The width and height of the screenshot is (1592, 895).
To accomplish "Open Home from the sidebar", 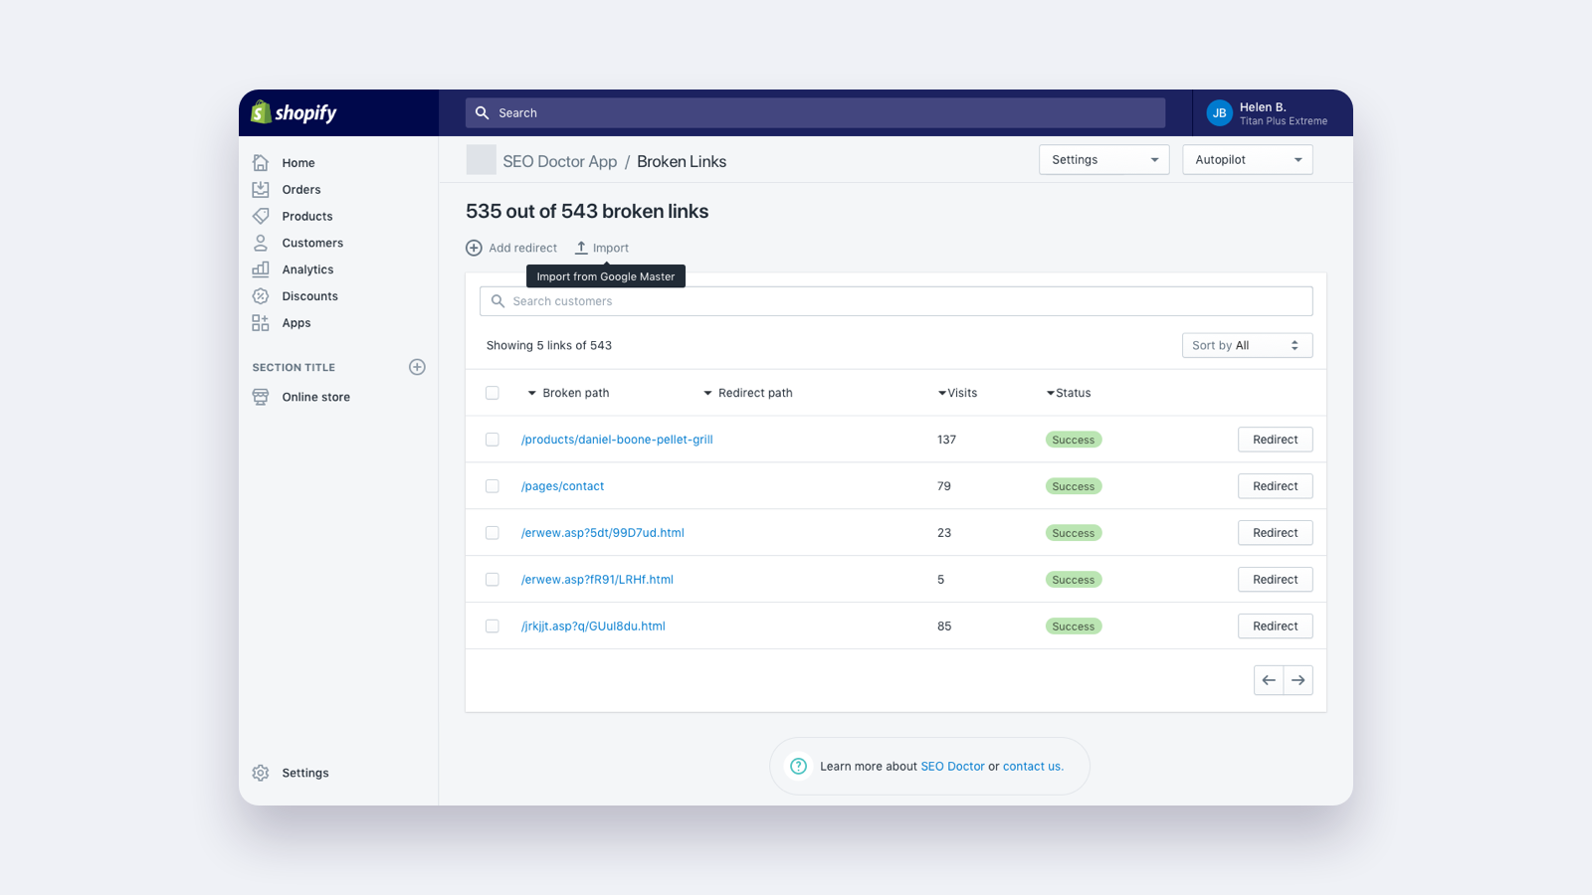I will pos(298,163).
